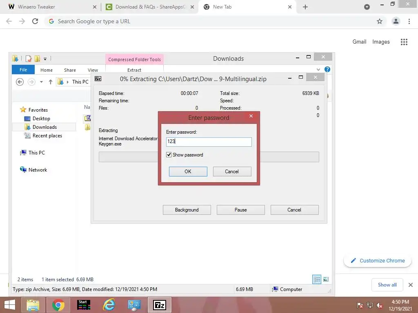
Task: Open File Explorer from taskbar
Action: (x=33, y=305)
